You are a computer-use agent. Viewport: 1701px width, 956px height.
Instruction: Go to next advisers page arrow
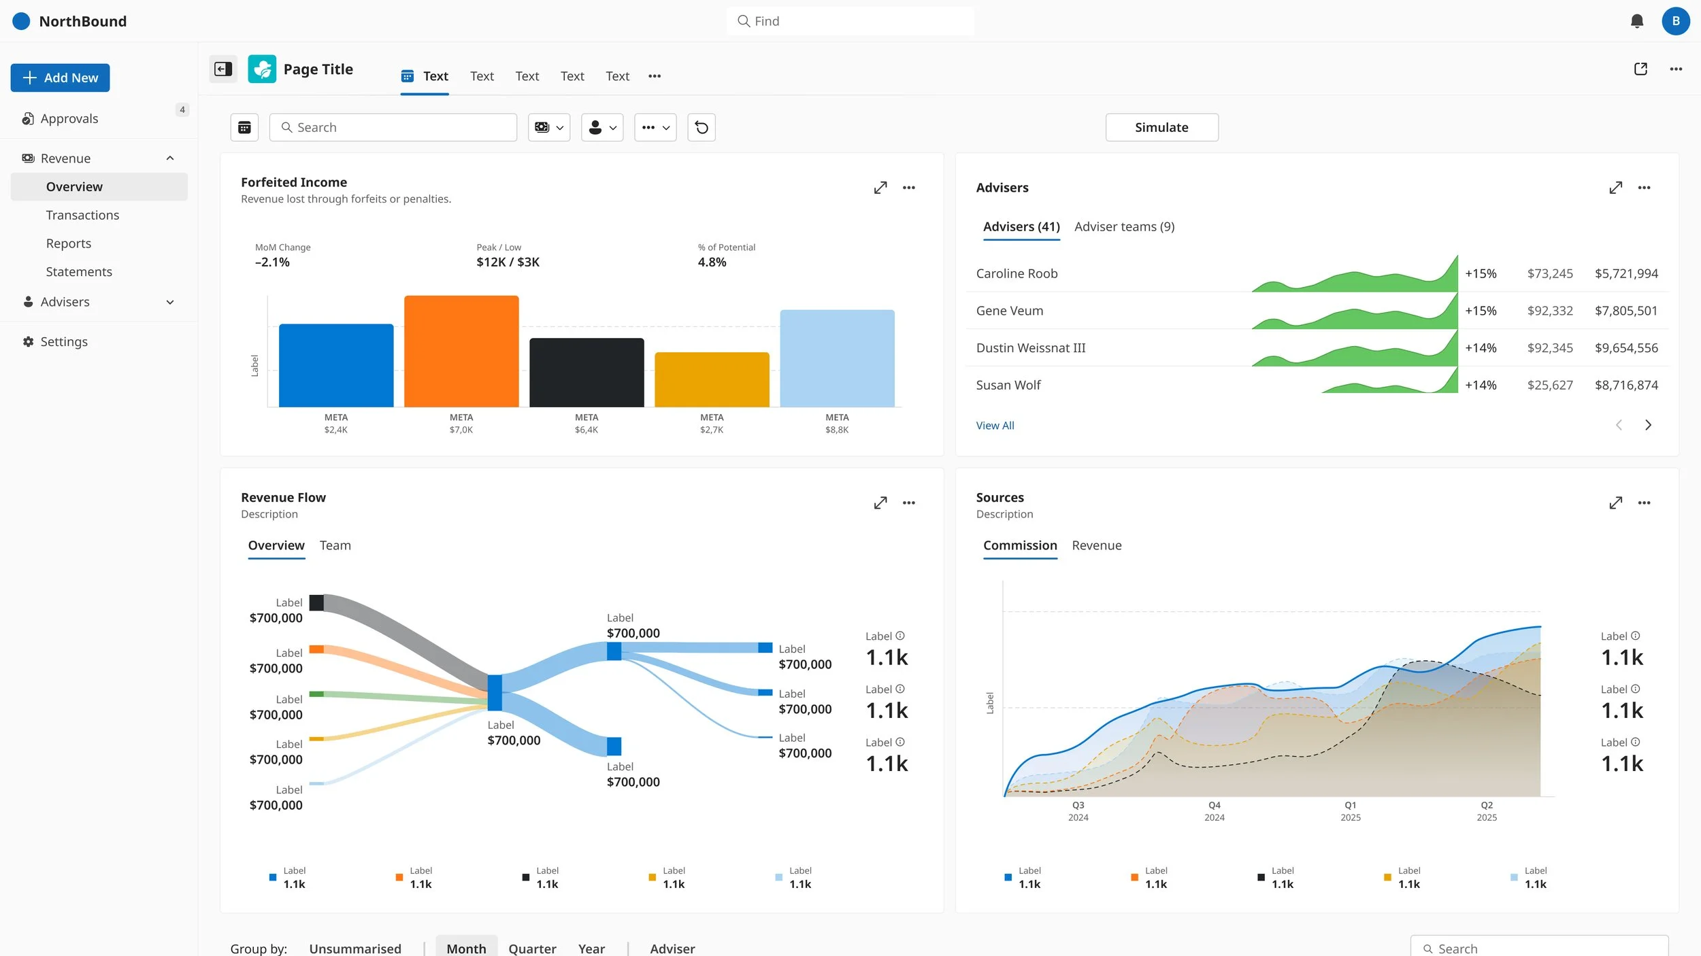point(1648,425)
